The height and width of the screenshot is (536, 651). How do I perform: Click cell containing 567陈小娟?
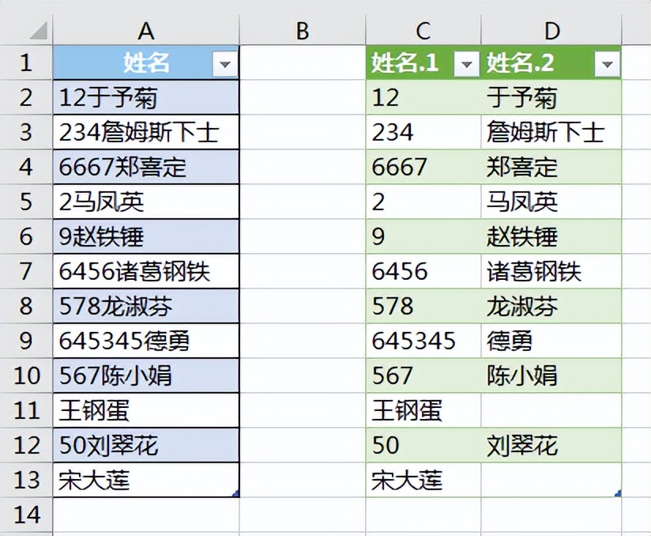pos(146,376)
